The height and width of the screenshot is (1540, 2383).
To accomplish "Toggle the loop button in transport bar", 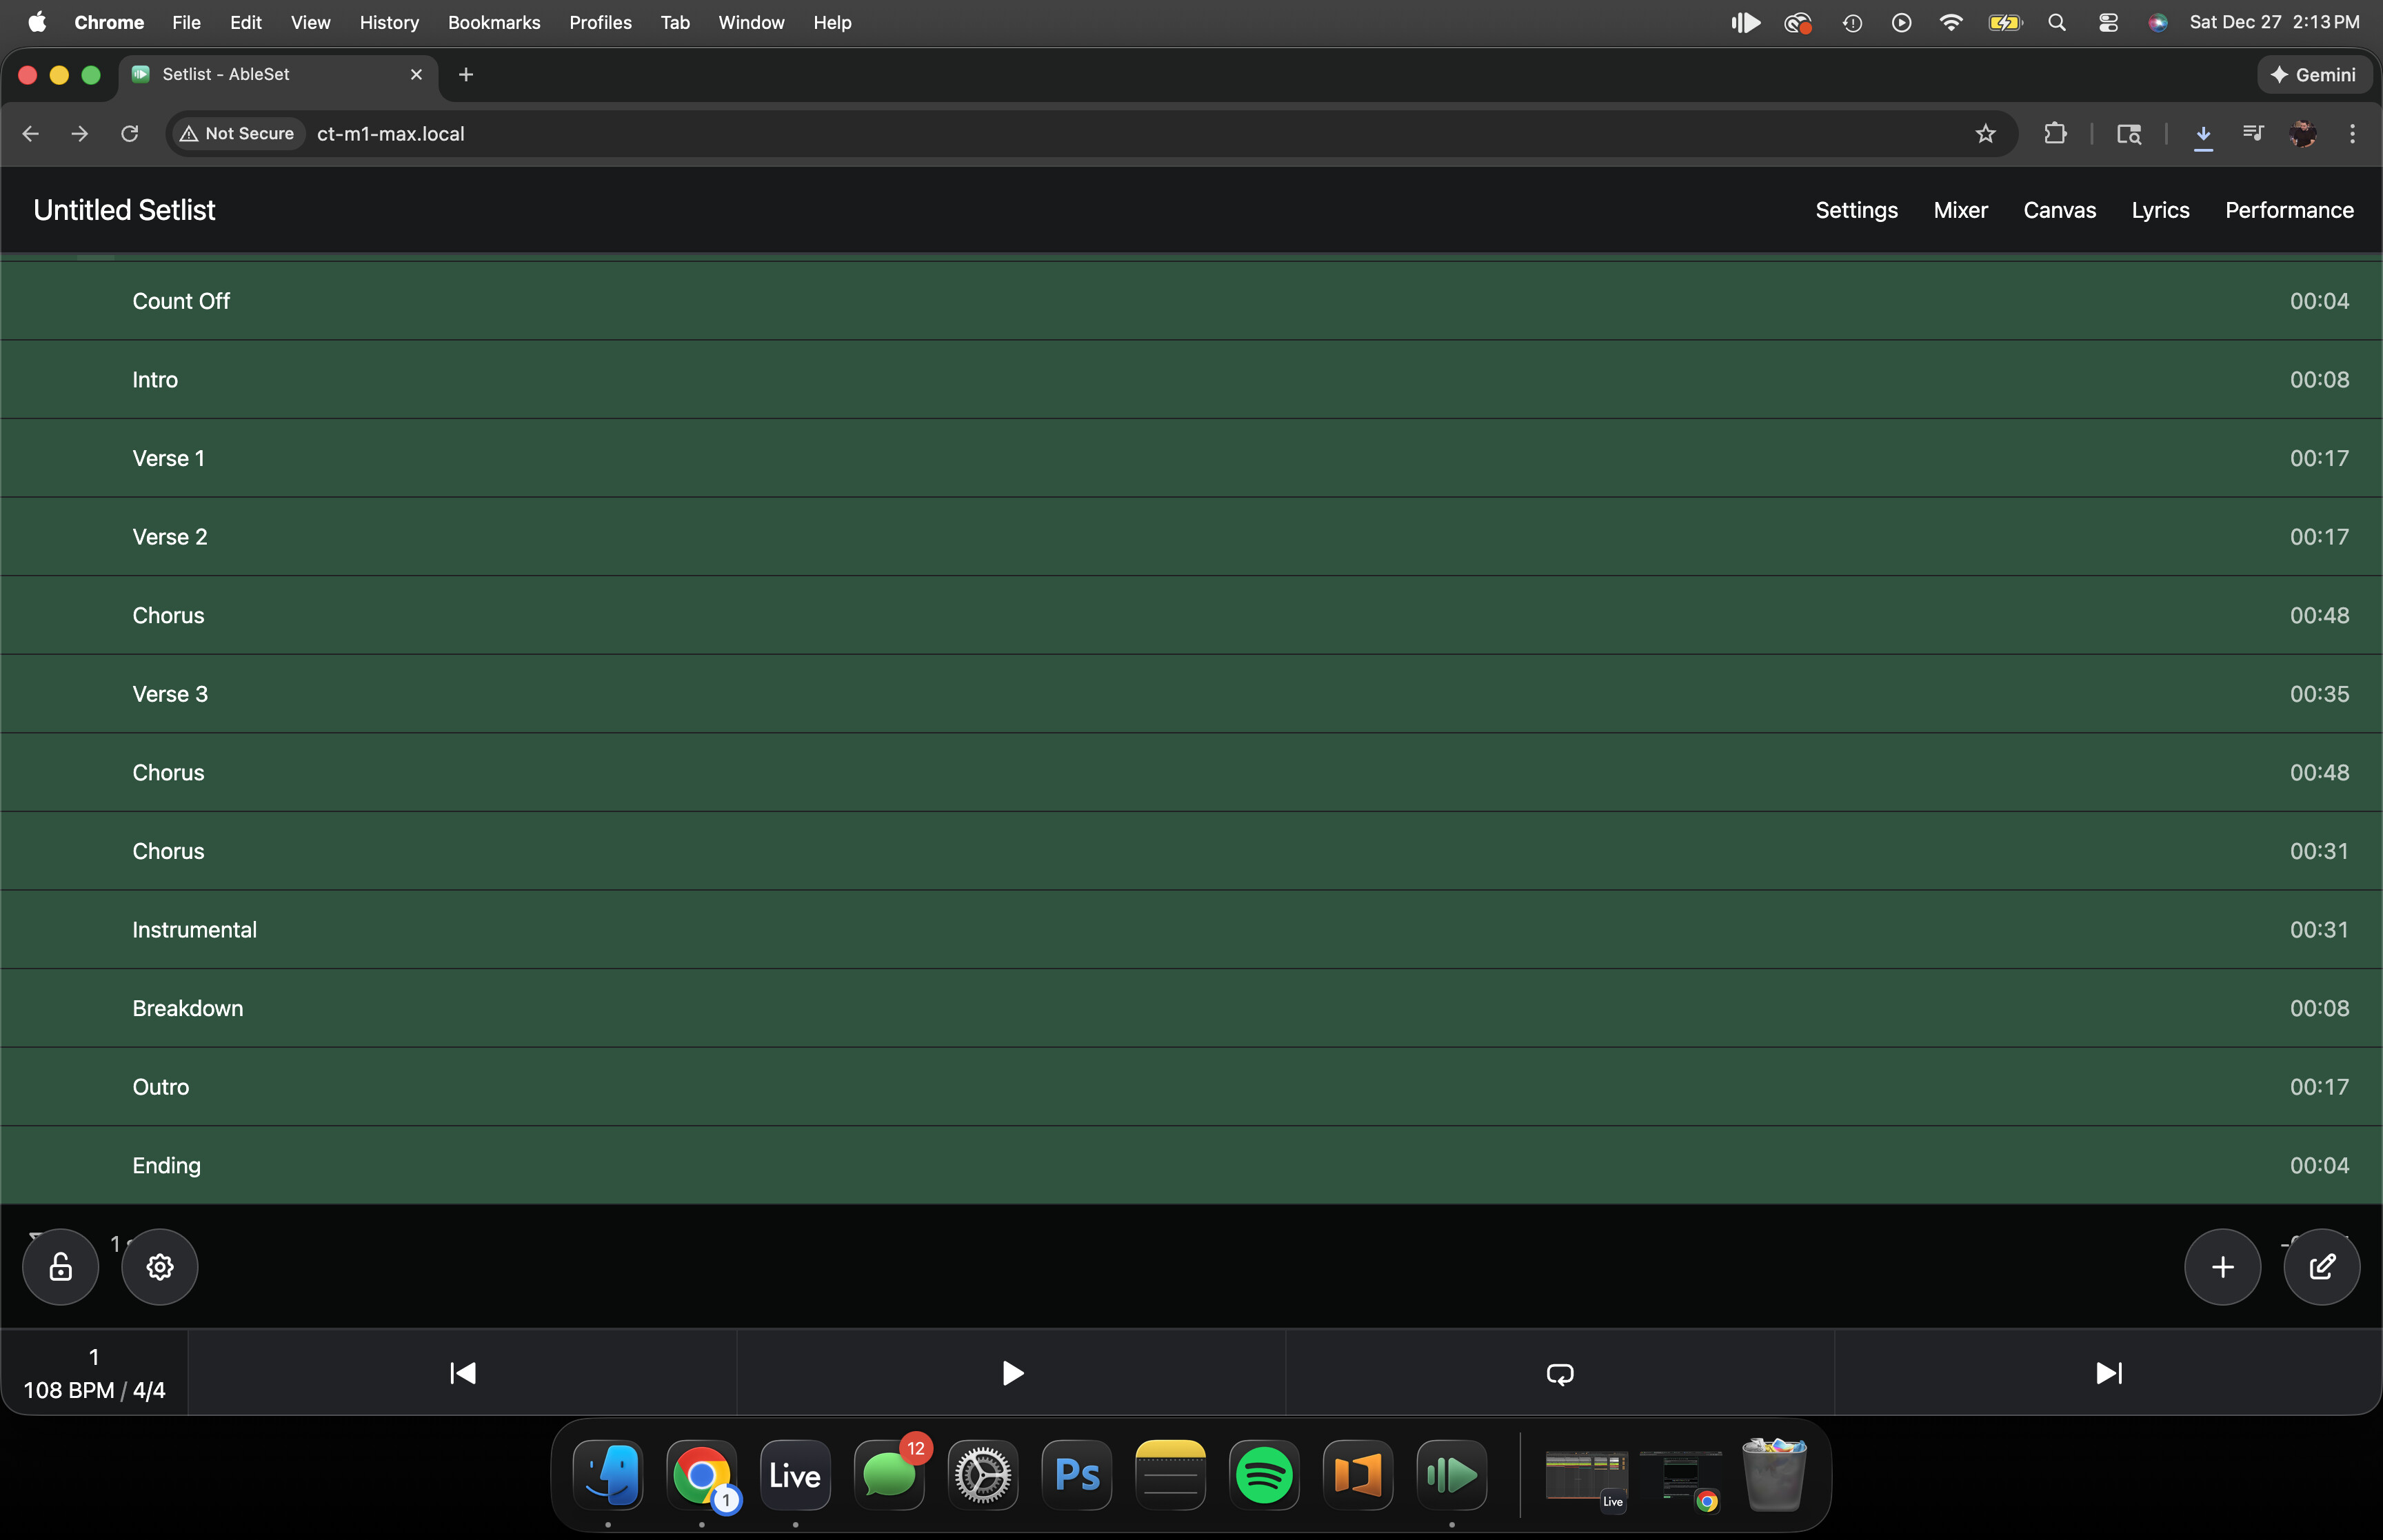I will (1559, 1373).
